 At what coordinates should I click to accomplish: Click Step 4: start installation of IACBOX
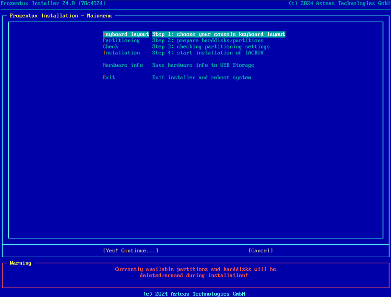point(208,53)
